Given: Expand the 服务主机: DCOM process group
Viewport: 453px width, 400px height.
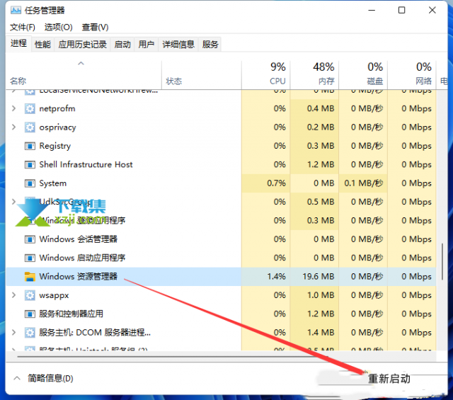Looking at the screenshot, I should (x=13, y=332).
